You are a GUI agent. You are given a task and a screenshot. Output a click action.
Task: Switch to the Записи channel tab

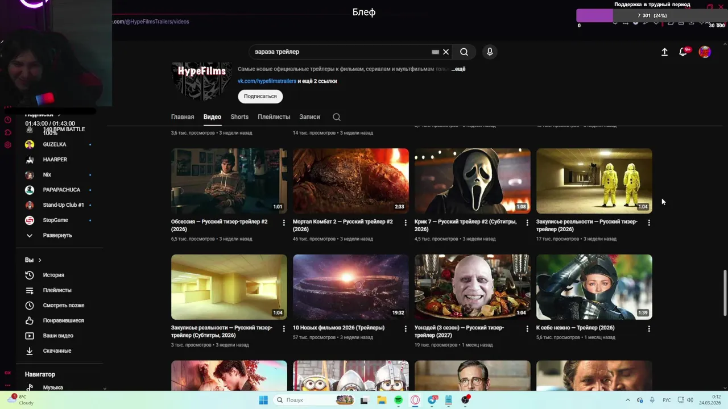[x=309, y=117]
